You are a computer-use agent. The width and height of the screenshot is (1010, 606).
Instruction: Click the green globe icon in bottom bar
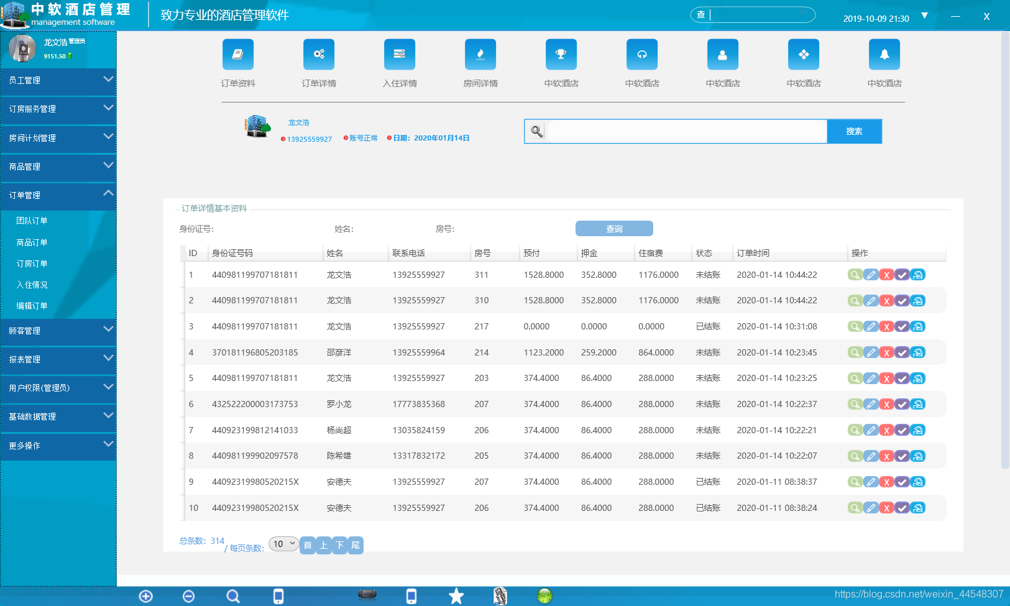coord(544,596)
